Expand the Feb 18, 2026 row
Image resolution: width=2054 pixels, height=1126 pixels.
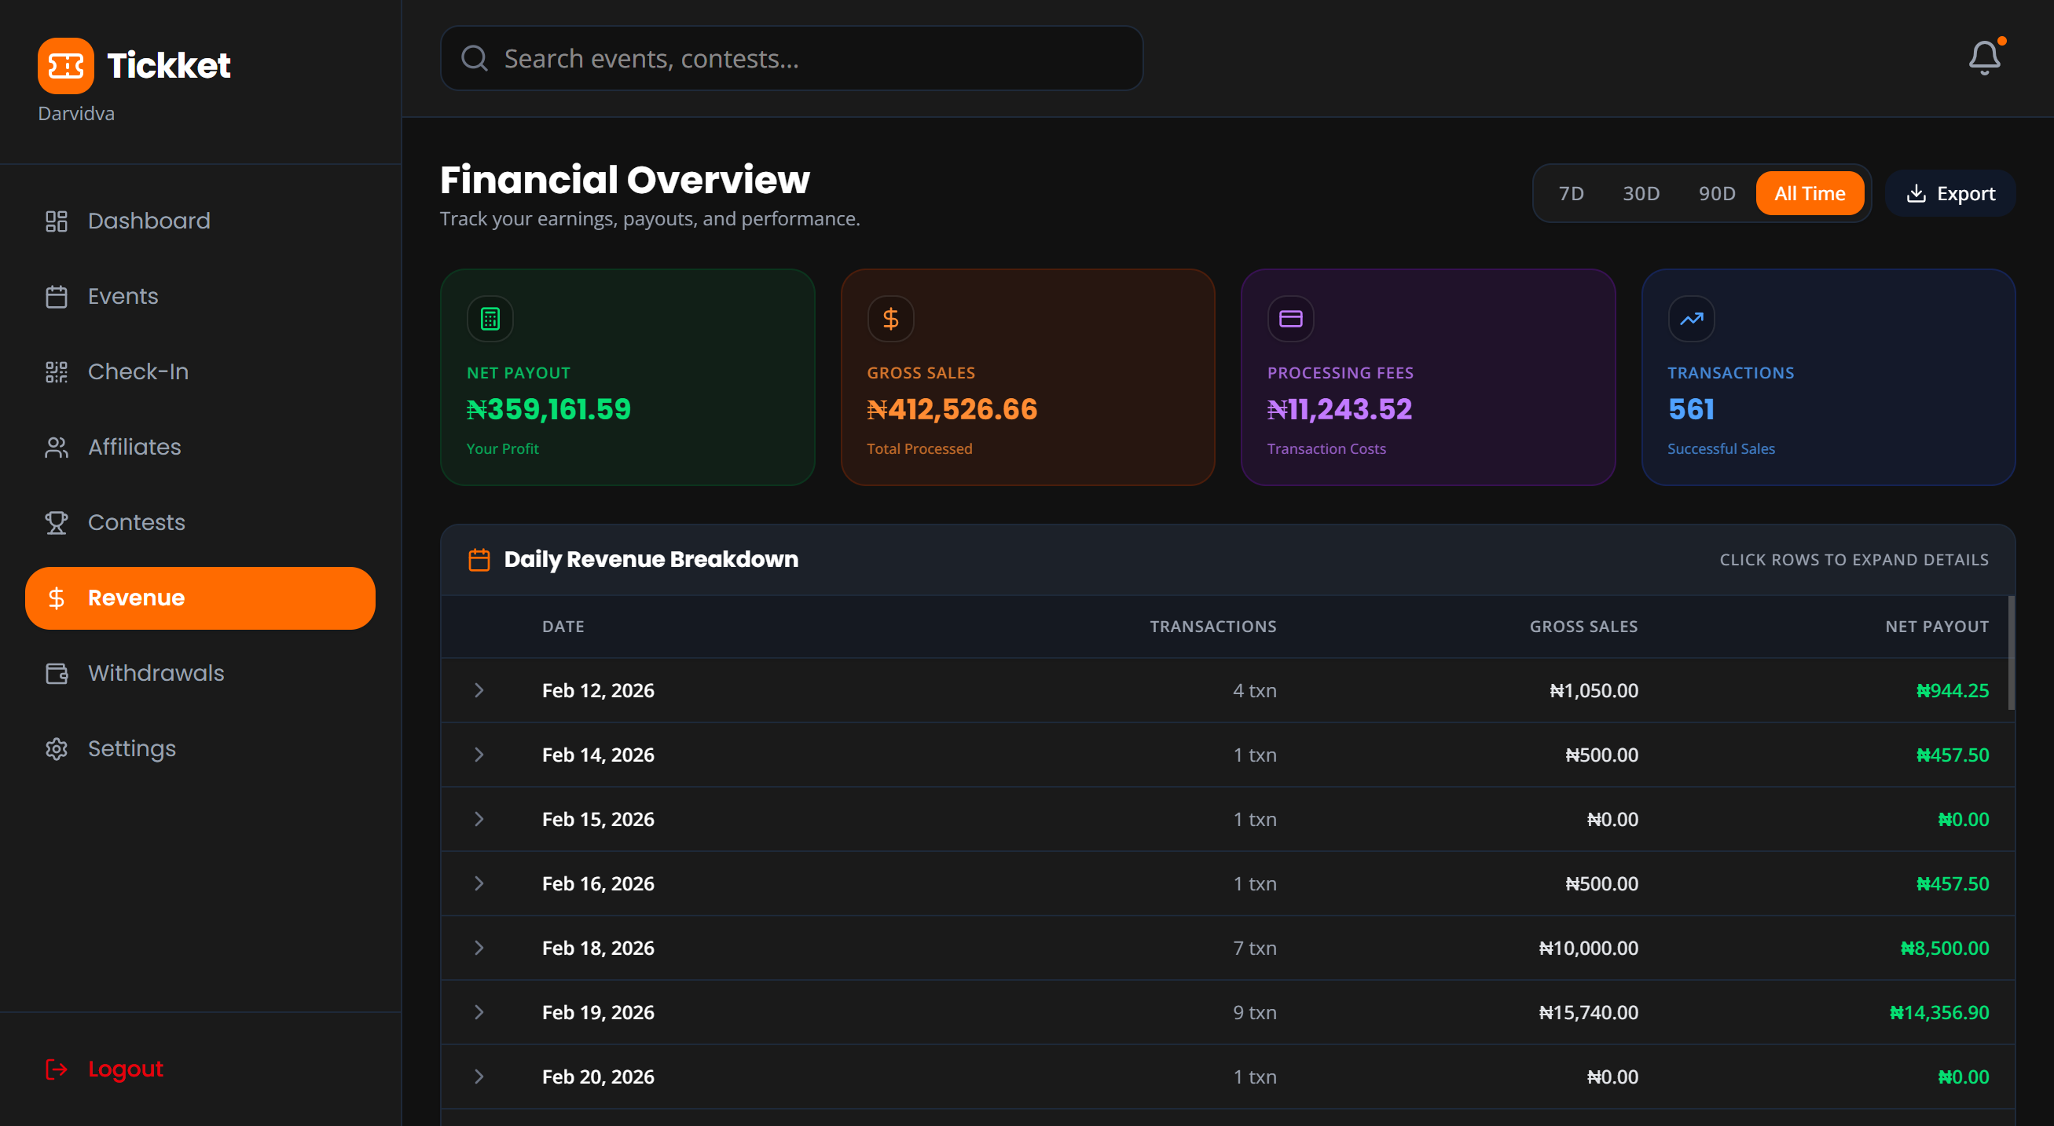(479, 948)
